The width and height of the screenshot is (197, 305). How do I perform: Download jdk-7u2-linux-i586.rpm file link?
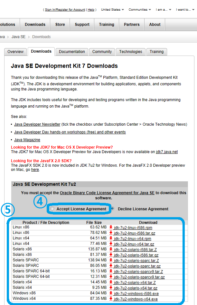coord(133,227)
